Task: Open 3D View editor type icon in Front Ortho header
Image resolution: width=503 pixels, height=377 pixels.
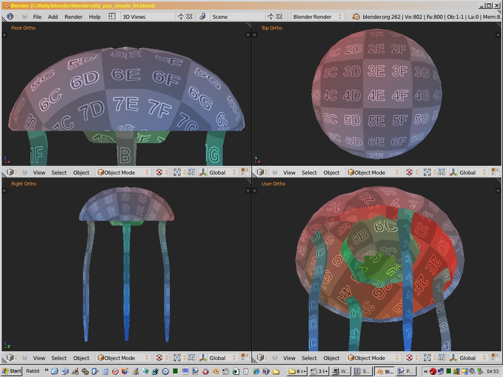Action: click(x=12, y=172)
